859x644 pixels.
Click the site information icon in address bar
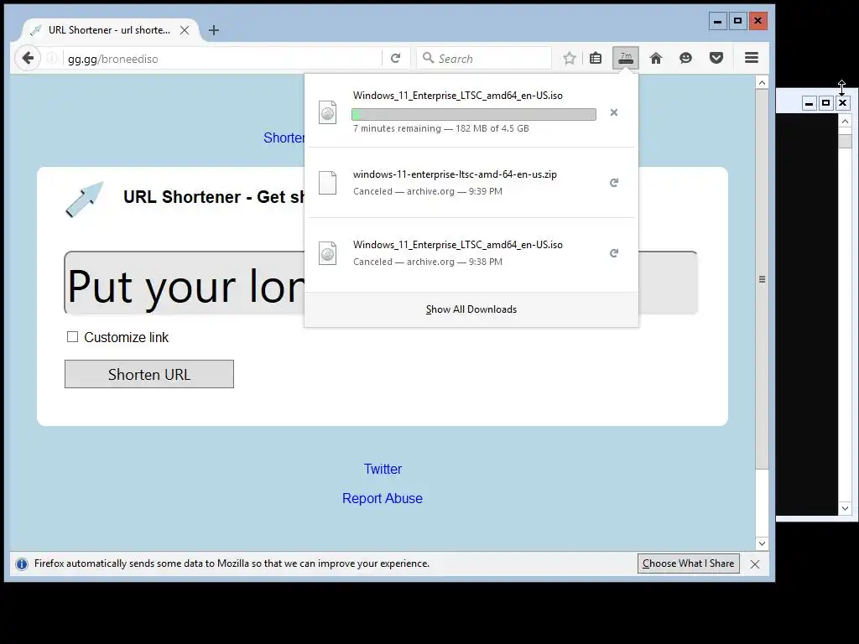point(52,58)
